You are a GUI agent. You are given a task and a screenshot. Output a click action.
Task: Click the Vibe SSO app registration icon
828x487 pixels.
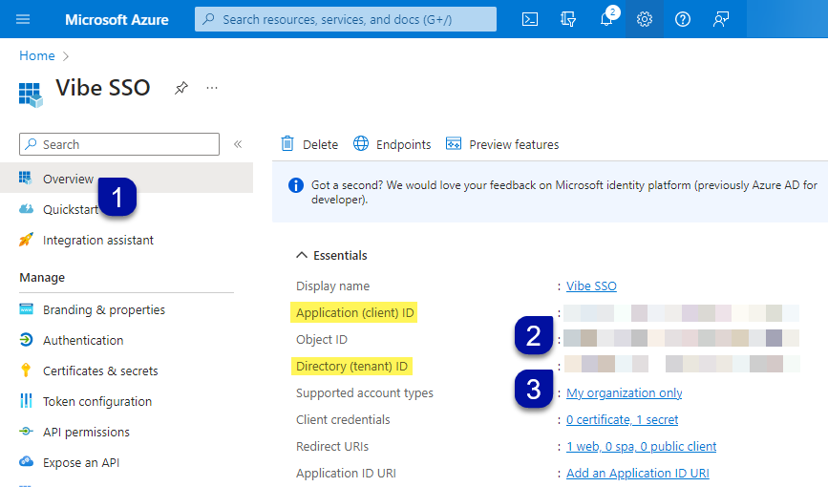tap(31, 95)
